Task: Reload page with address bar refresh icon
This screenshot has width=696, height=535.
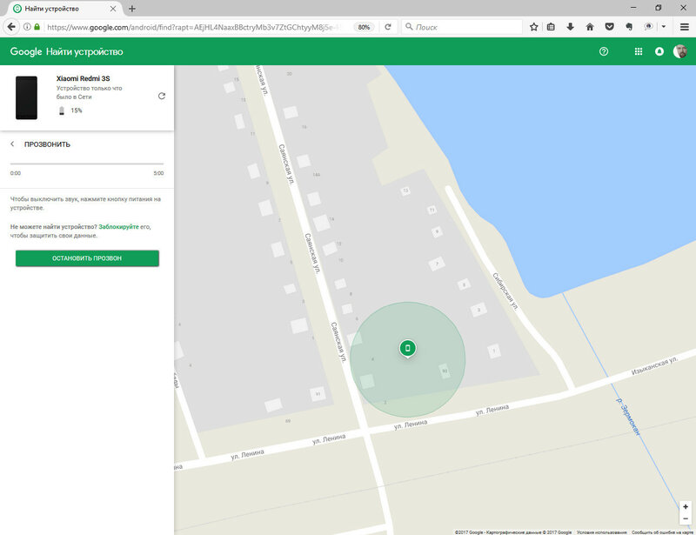Action: point(388,27)
